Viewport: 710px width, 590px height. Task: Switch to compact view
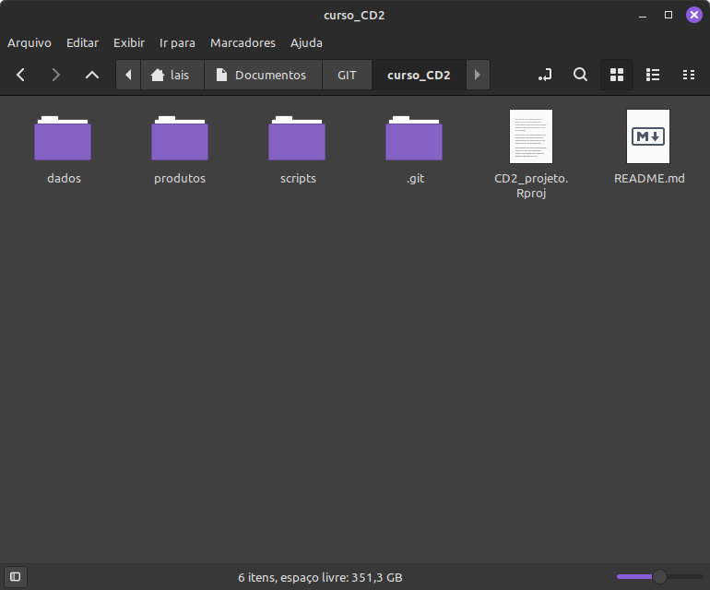(x=688, y=75)
